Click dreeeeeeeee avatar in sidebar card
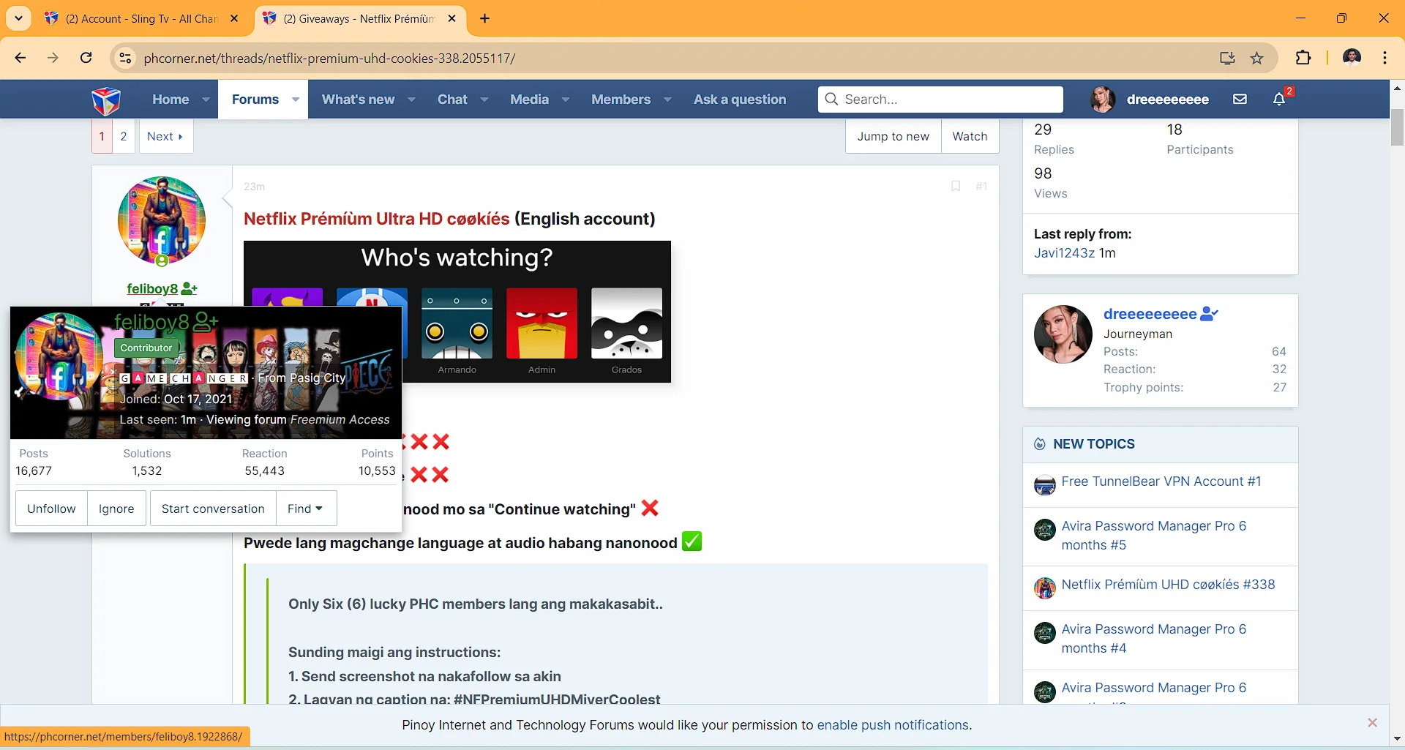Screen dimensions: 1405x750 point(1063,334)
